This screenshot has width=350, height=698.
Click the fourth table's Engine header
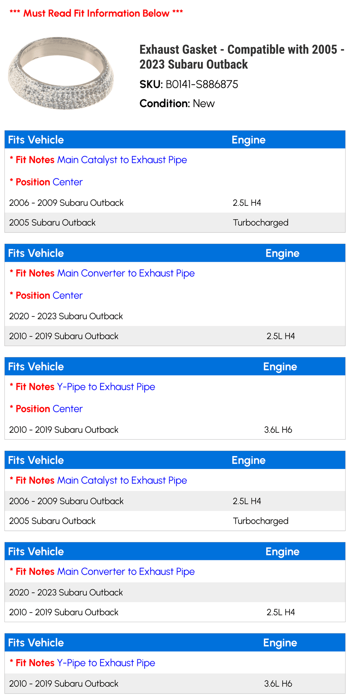click(x=248, y=460)
